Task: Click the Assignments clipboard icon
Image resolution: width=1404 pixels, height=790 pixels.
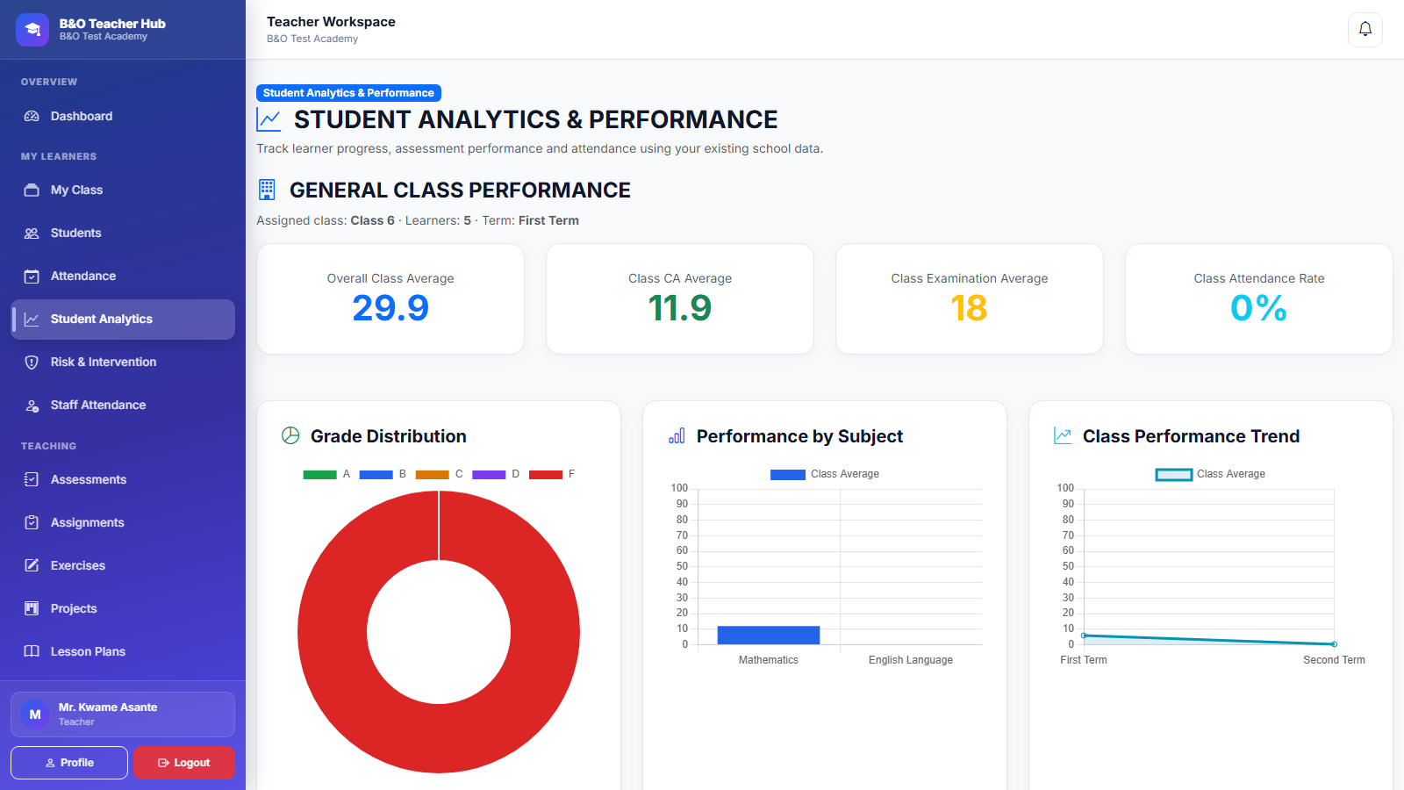Action: pyautogui.click(x=32, y=522)
